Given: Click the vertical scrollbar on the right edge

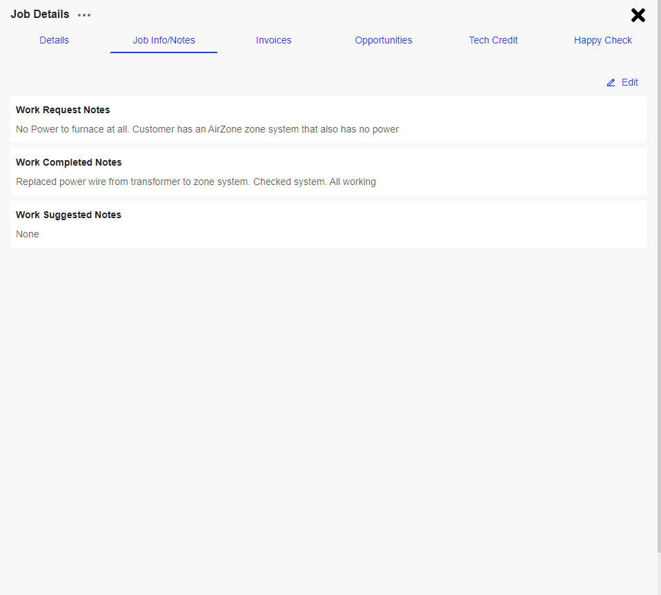Looking at the screenshot, I should pos(659,276).
